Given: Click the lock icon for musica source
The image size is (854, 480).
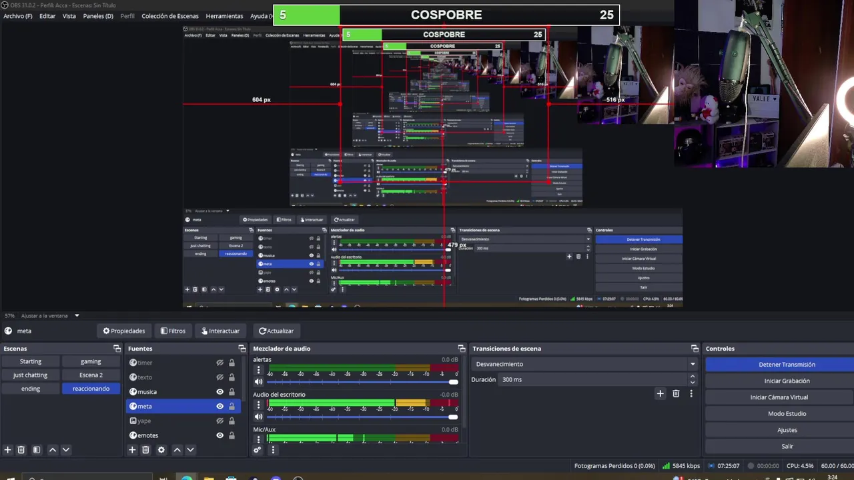Looking at the screenshot, I should [x=232, y=392].
